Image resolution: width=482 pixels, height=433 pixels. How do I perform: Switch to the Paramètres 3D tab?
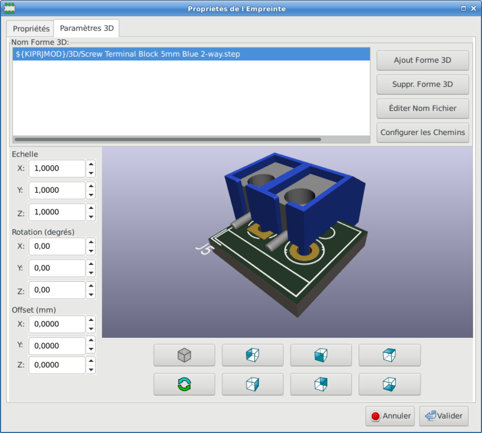[87, 28]
